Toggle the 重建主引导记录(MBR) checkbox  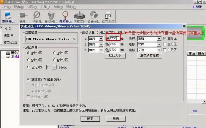(28, 79)
